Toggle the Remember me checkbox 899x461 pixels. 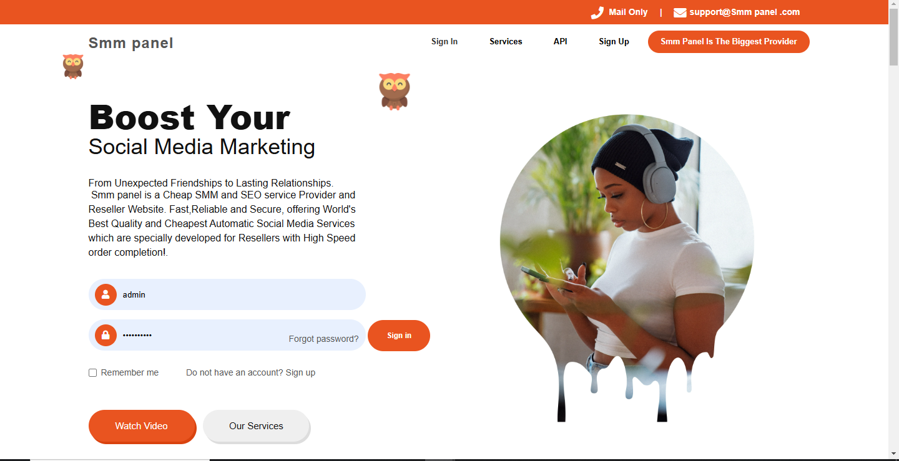click(92, 372)
